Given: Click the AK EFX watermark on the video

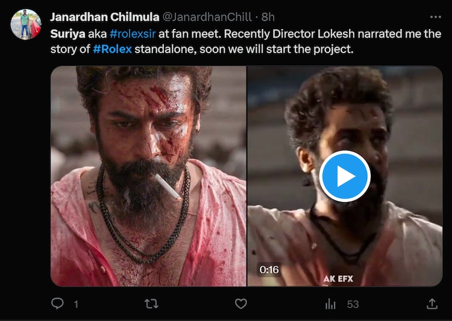Looking at the screenshot, I should point(338,278).
